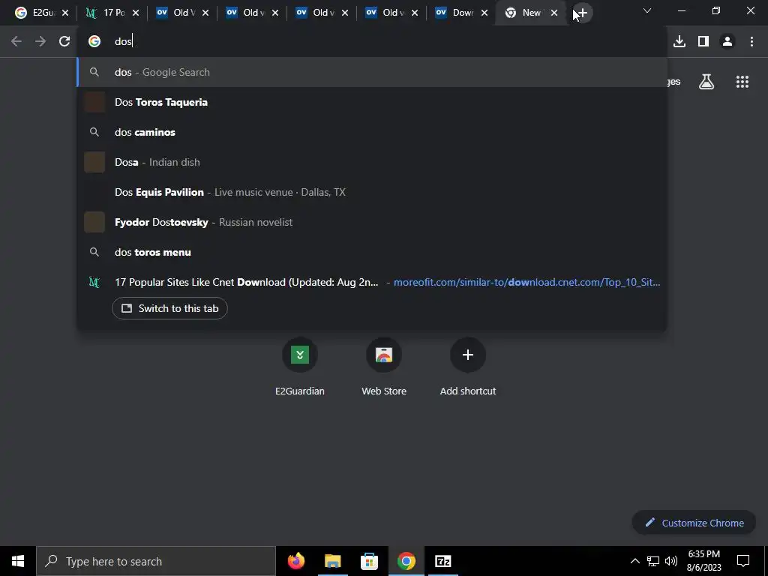Select Dos Equis Pavilion suggestion
The width and height of the screenshot is (768, 576).
(372, 192)
